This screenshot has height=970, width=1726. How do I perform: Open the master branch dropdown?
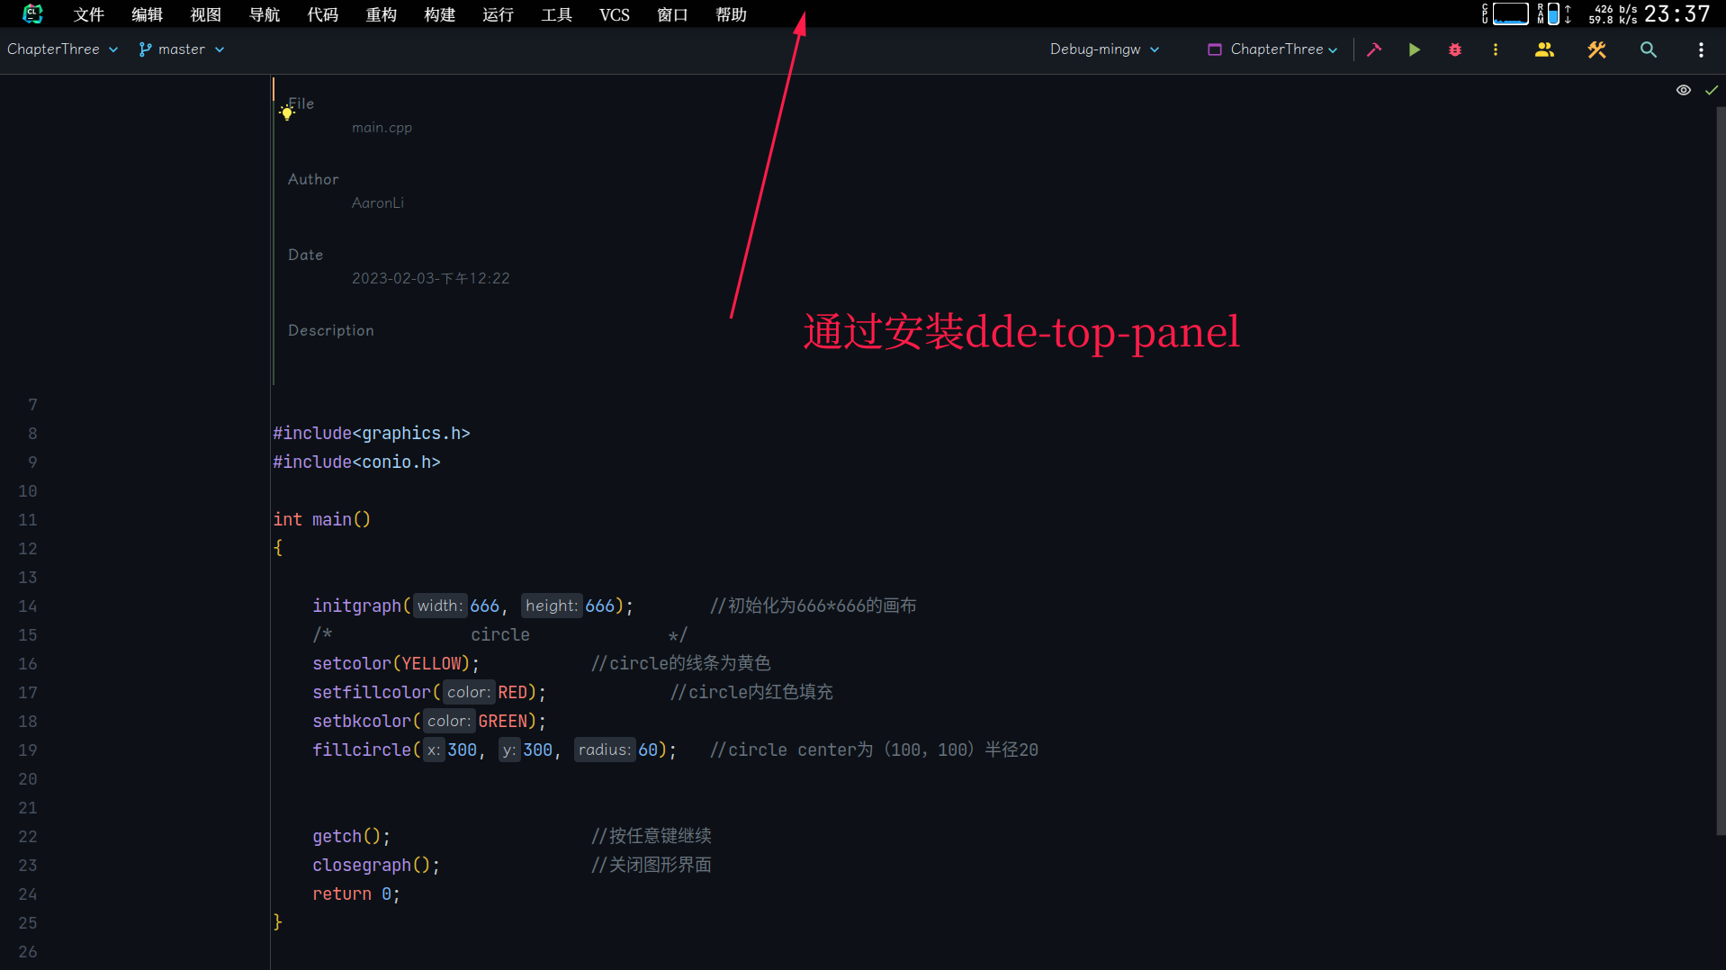click(182, 49)
